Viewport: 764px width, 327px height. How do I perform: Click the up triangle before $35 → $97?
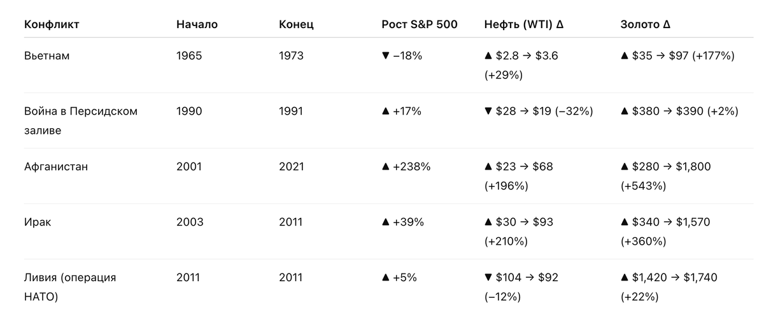coord(625,56)
